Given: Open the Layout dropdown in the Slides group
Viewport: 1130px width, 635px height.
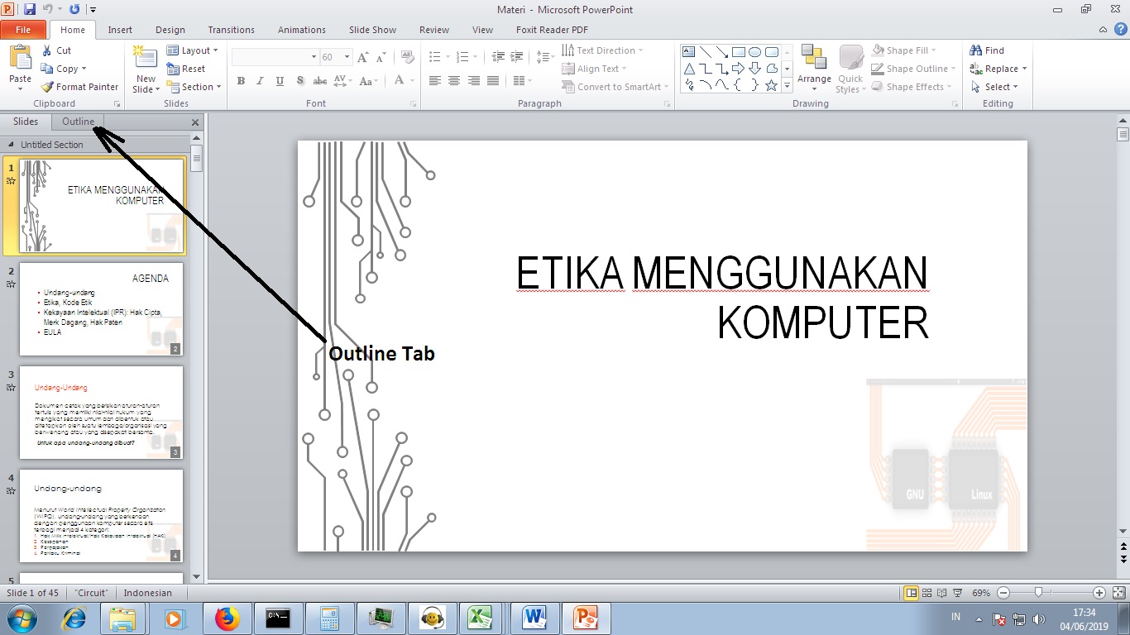Looking at the screenshot, I should (193, 50).
